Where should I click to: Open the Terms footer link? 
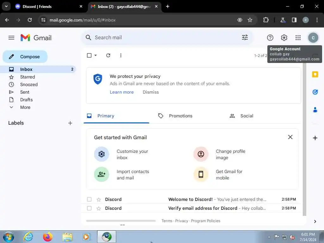click(167, 221)
